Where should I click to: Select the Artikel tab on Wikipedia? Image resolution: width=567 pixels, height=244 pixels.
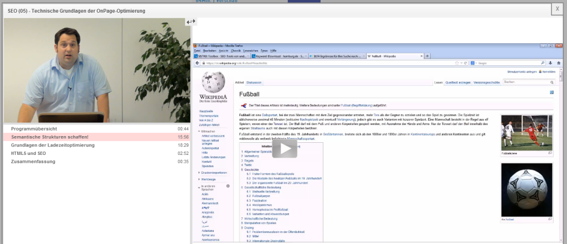click(x=239, y=83)
